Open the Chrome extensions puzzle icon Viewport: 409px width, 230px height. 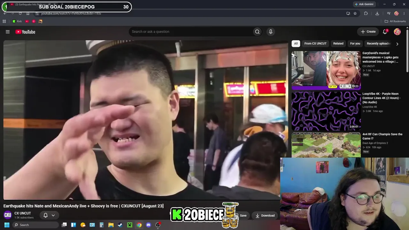point(366,13)
